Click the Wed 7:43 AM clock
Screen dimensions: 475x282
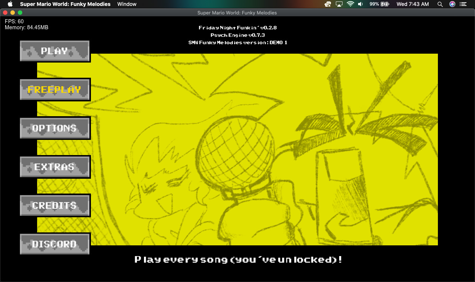pos(412,4)
